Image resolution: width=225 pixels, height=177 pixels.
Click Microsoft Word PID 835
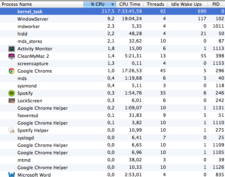220,175
